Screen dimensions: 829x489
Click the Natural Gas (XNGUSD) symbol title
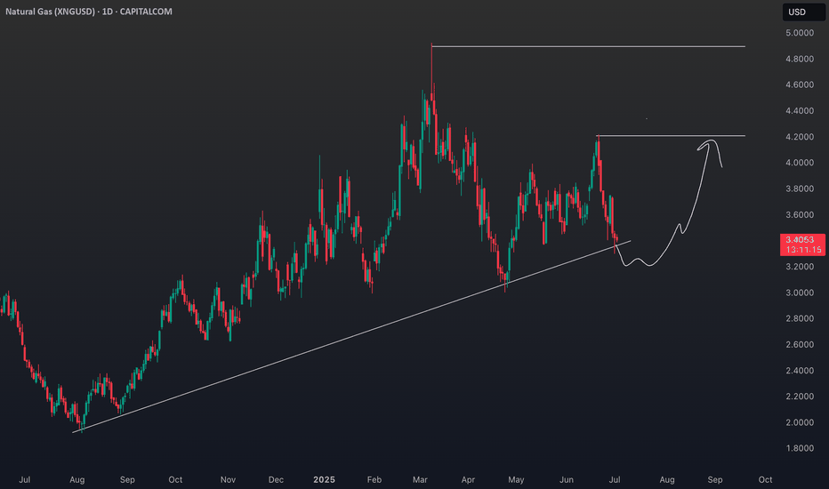[x=50, y=11]
